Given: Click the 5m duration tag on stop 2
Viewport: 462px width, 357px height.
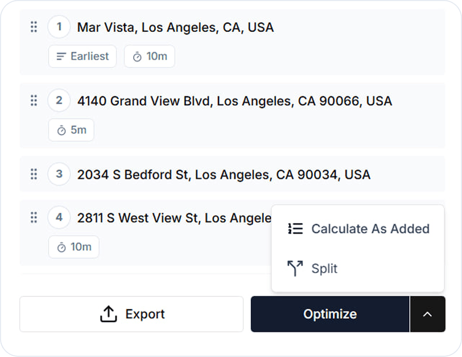Looking at the screenshot, I should [71, 130].
